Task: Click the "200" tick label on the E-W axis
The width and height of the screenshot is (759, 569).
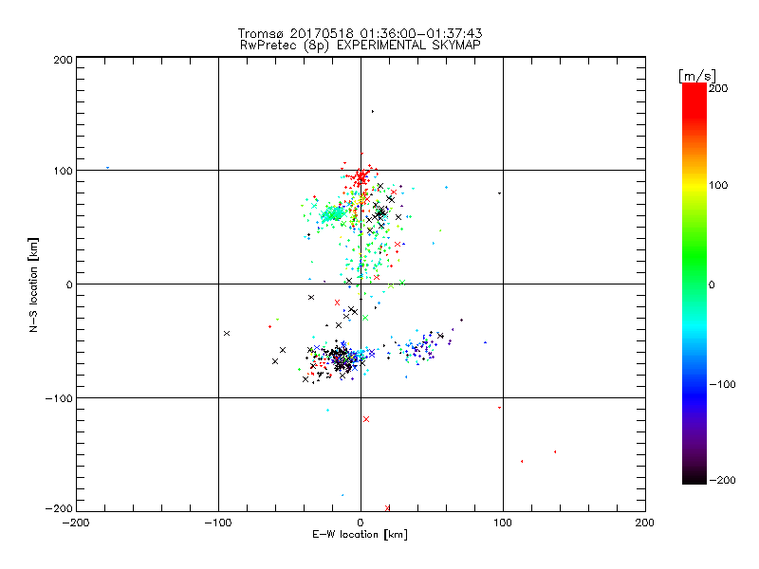Action: click(x=644, y=523)
